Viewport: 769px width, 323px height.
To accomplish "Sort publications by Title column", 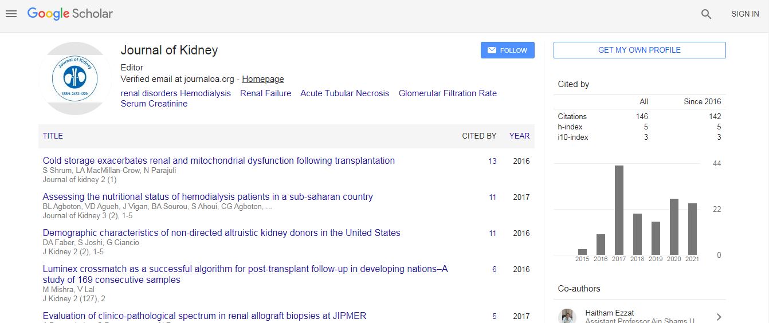I will (53, 136).
